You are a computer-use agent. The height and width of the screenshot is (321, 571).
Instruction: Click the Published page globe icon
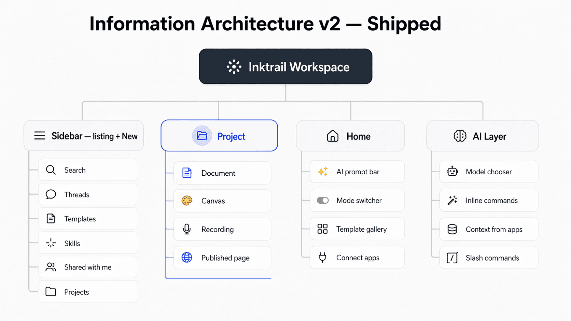coord(186,258)
